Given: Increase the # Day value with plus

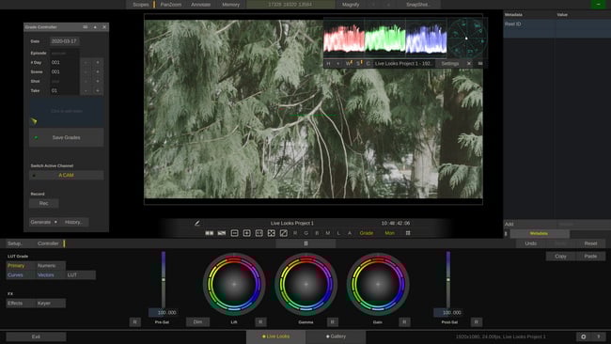Looking at the screenshot, I should click(x=98, y=62).
